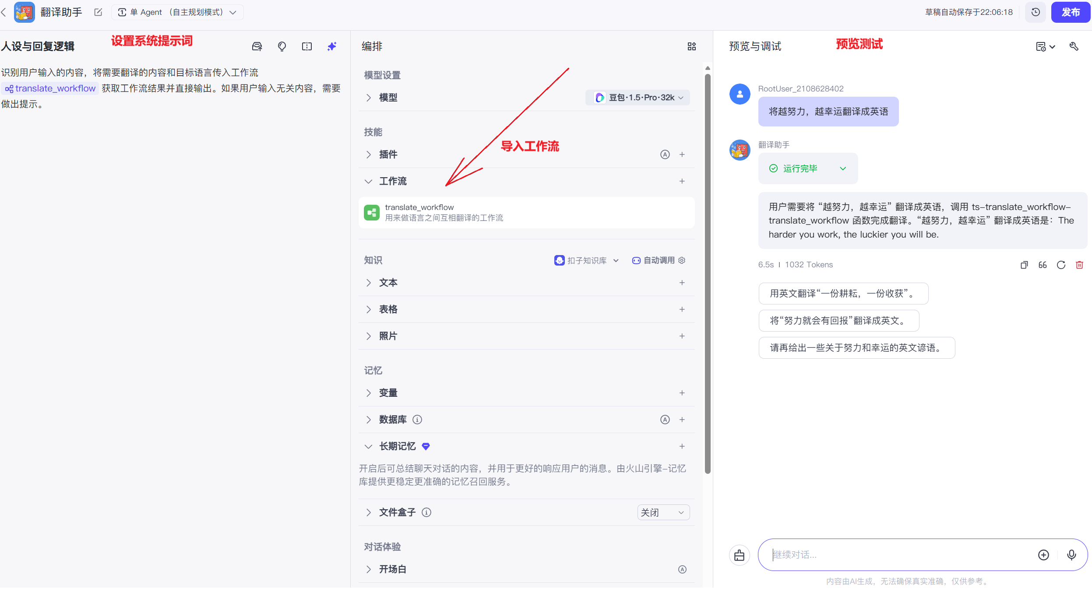Viewport: 1092px width, 595px height.
Task: Open the file box 关闭 dropdown
Action: pos(663,512)
